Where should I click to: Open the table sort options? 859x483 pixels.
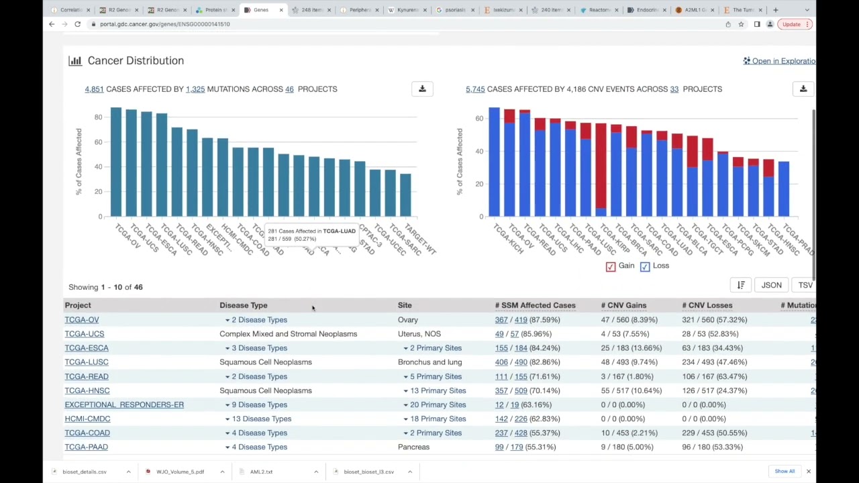pyautogui.click(x=741, y=285)
